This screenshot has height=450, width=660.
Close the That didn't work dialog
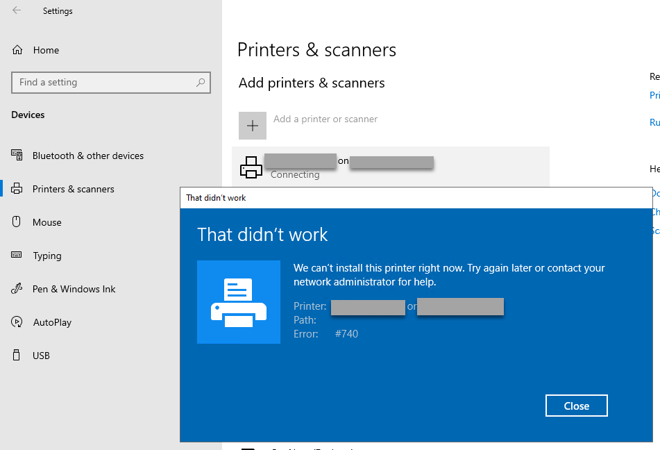coord(576,406)
